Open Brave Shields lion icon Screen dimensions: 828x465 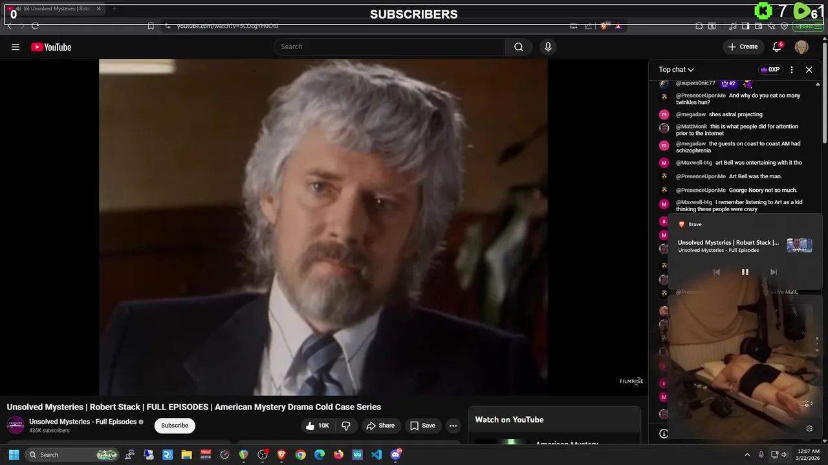coord(604,26)
